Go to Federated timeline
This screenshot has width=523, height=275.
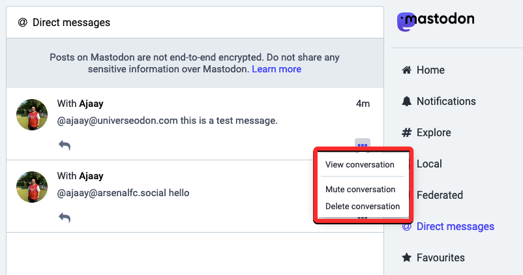pos(440,195)
